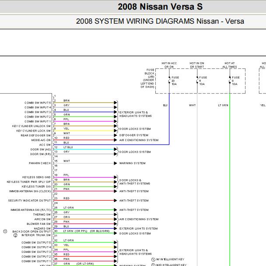Screen dimensions: 266x266
Task: Click "WARNING SYSTEM" beside the pin 15 WHT wire
Action: pos(132,163)
